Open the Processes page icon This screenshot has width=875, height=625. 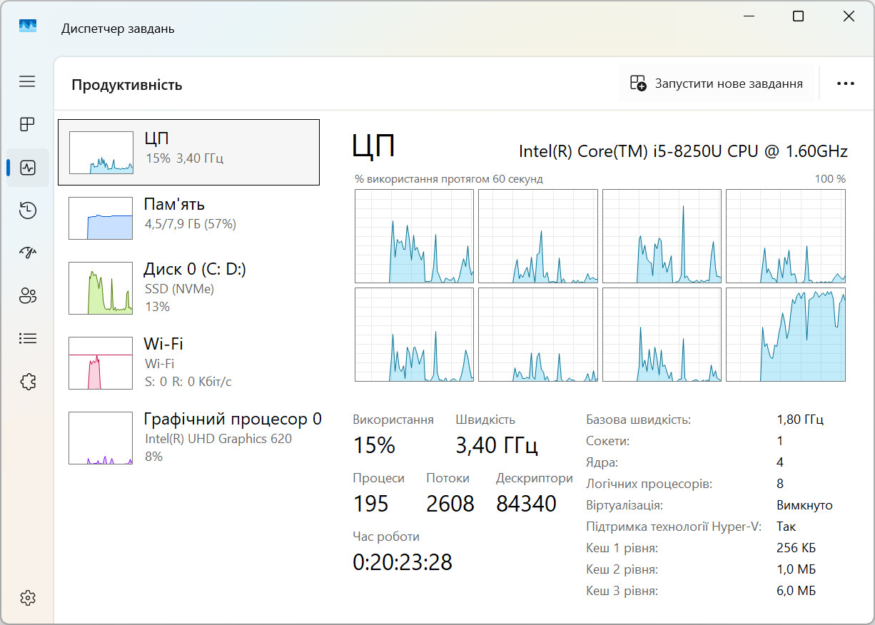pyautogui.click(x=27, y=125)
